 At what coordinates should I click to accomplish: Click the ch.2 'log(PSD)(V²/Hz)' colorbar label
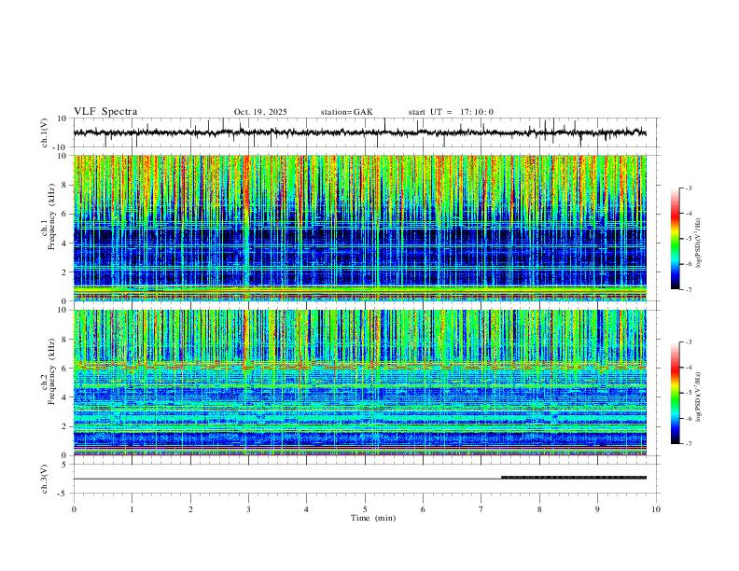[699, 397]
